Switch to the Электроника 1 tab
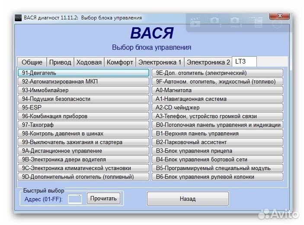Image resolution: width=304 pixels, height=225 pixels. (160, 62)
